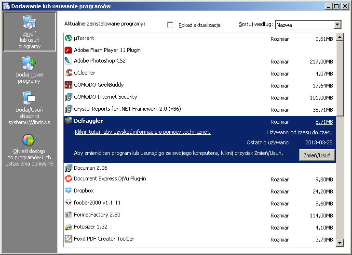Select 'Adobe Flash Player 11 Plugin' entry
Image resolution: width=352 pixels, height=255 pixels.
pyautogui.click(x=107, y=50)
